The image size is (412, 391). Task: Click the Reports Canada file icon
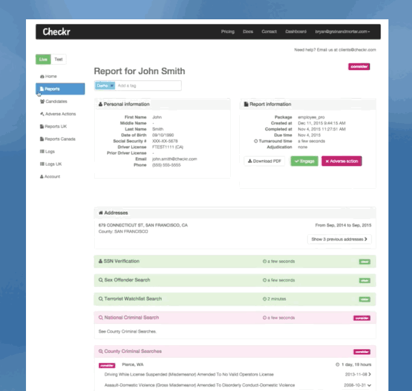tap(42, 139)
